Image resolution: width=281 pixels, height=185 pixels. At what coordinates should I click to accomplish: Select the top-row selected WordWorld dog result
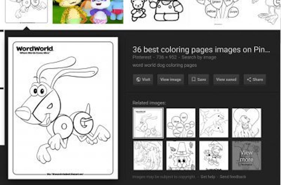coord(27,11)
